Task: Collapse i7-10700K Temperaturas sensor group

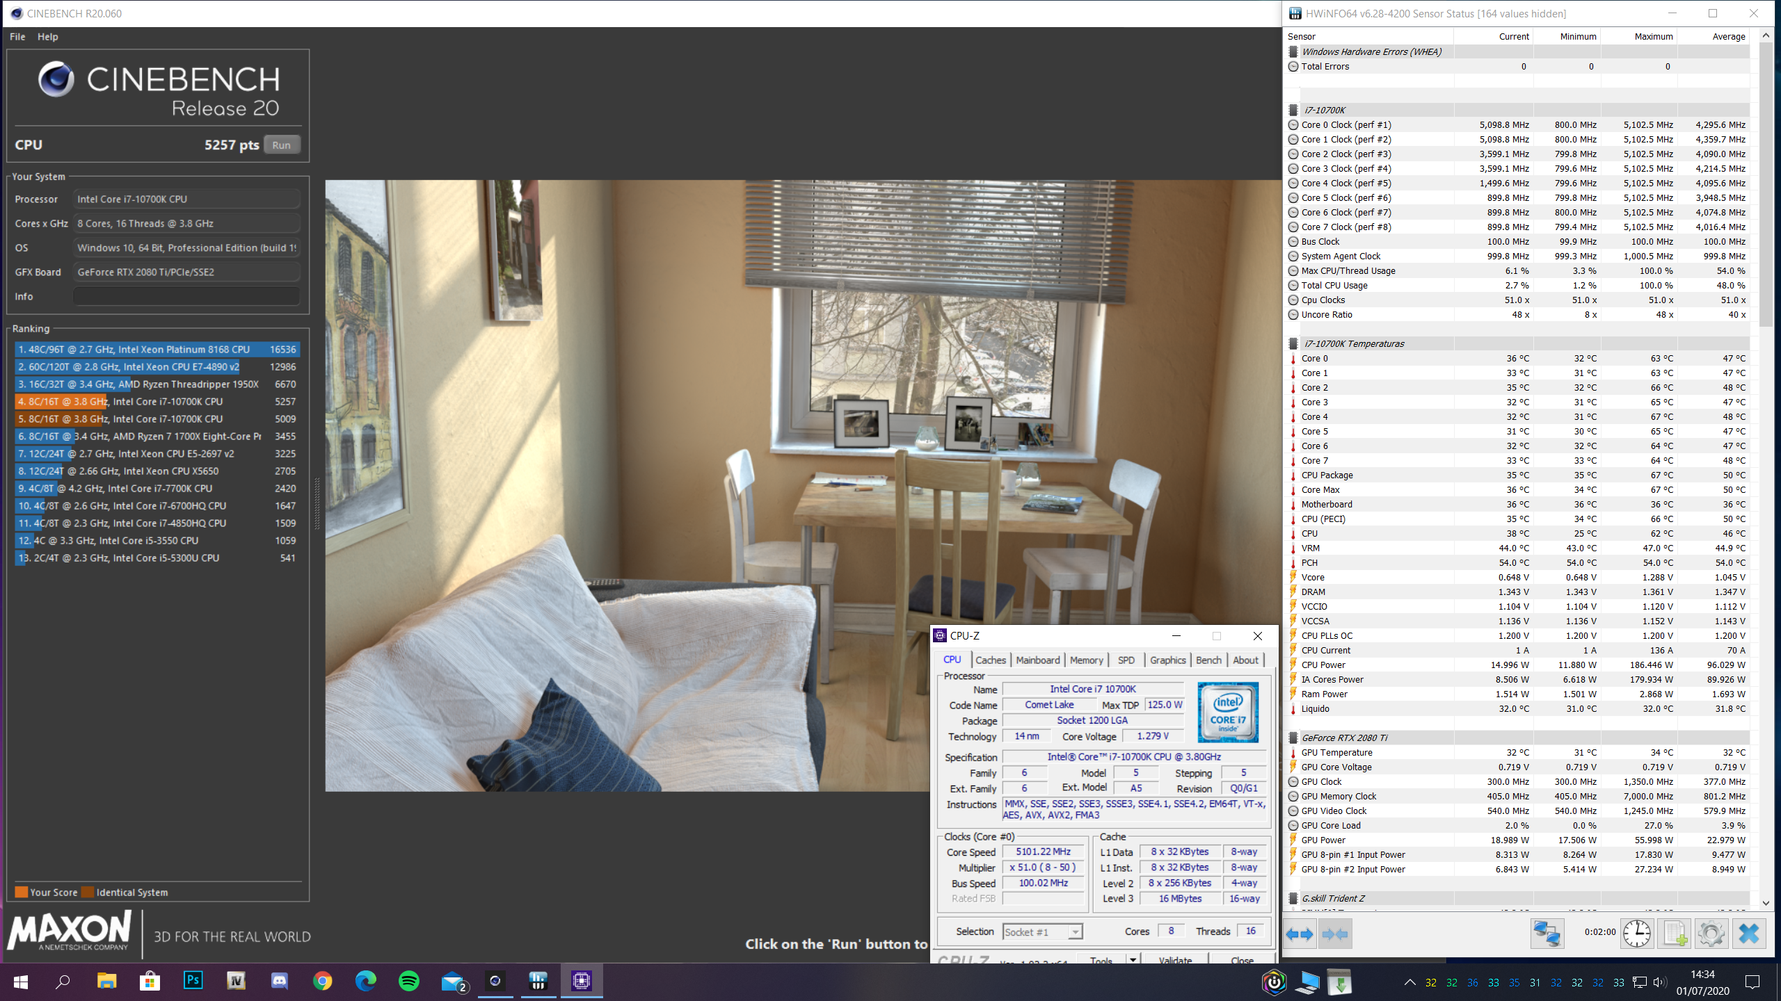Action: 1293,343
